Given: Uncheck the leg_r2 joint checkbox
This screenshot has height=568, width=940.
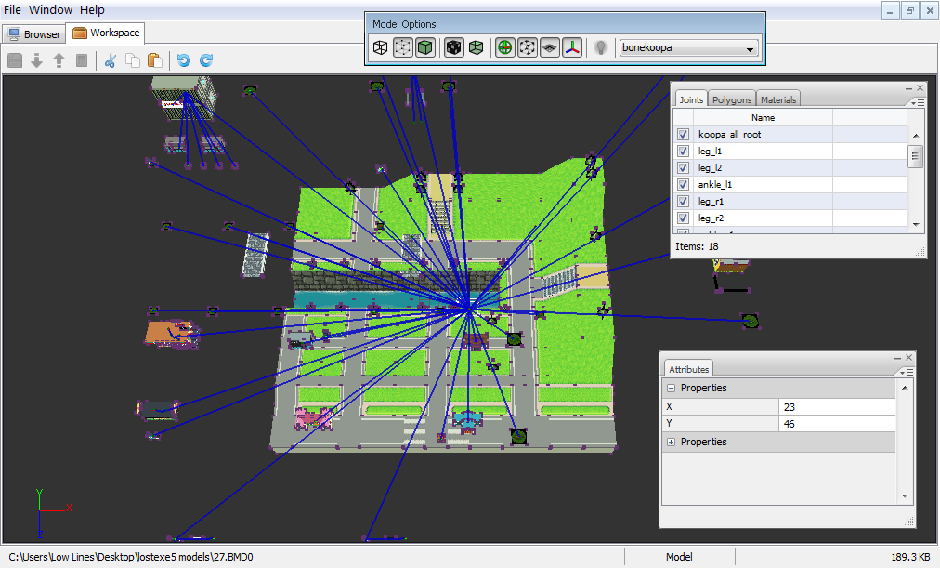Looking at the screenshot, I should pyautogui.click(x=683, y=218).
